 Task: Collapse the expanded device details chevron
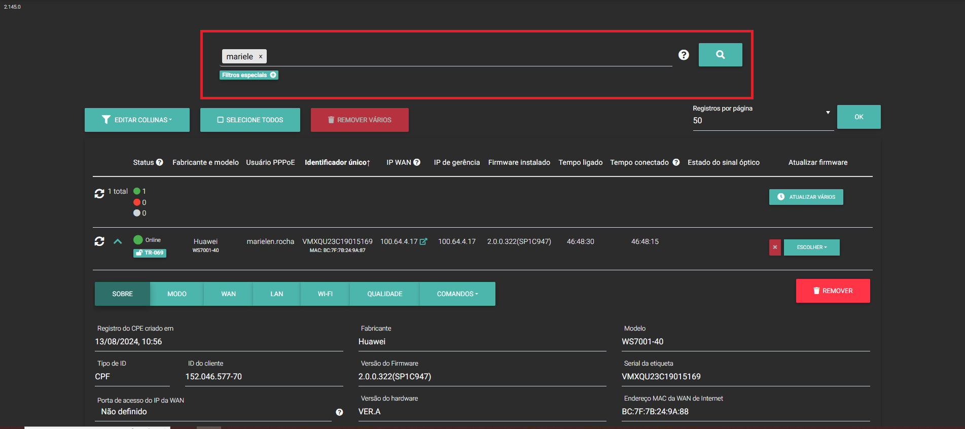coord(118,241)
